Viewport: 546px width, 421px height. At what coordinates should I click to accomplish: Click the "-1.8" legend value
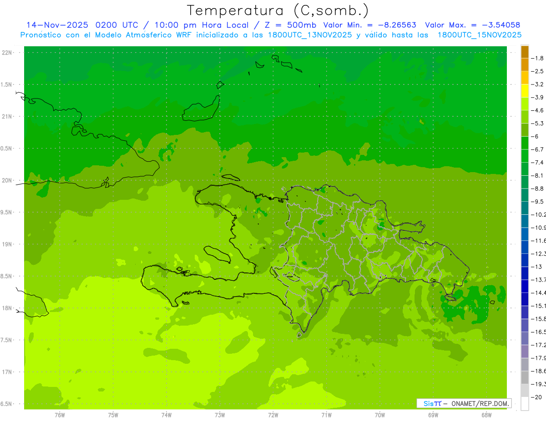click(x=537, y=58)
